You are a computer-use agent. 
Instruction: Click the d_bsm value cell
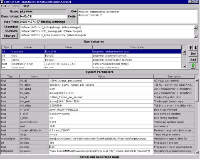pos(101,114)
